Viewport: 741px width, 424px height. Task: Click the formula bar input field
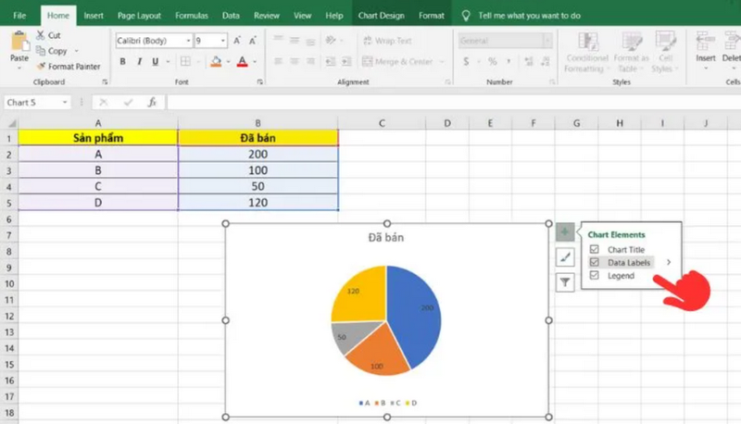click(x=453, y=102)
